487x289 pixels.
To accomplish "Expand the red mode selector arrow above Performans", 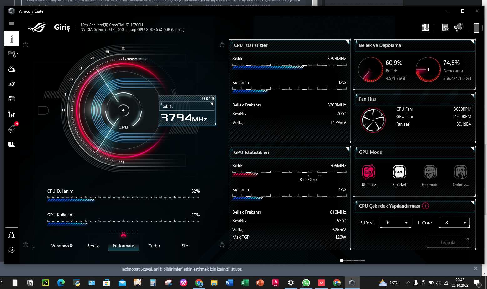I will [124, 235].
